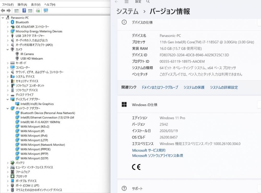The height and width of the screenshot is (193, 261).
Task: Open ドメインまたはワークグループ link
Action: point(160,87)
